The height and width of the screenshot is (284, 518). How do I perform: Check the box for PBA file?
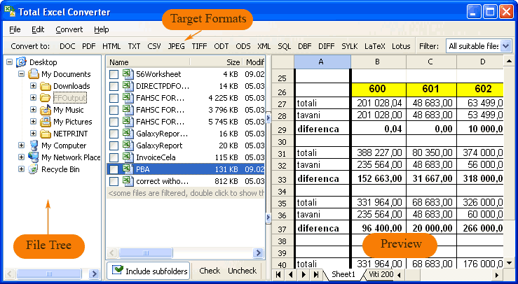coord(114,169)
